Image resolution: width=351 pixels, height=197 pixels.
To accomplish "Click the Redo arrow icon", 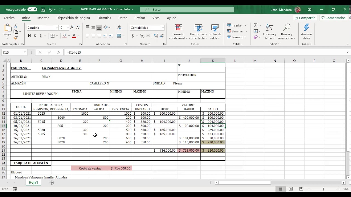I will pyautogui.click(x=61, y=9).
